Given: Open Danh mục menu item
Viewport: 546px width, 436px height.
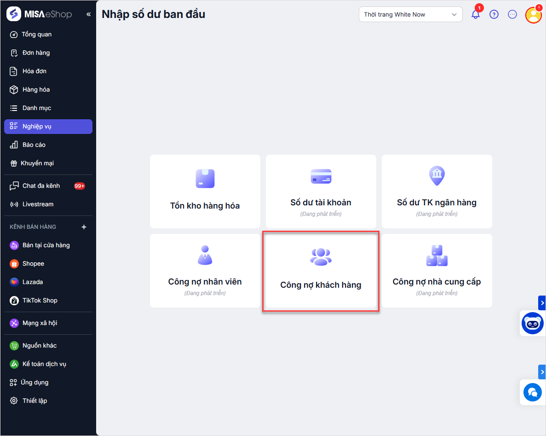Looking at the screenshot, I should pyautogui.click(x=48, y=108).
